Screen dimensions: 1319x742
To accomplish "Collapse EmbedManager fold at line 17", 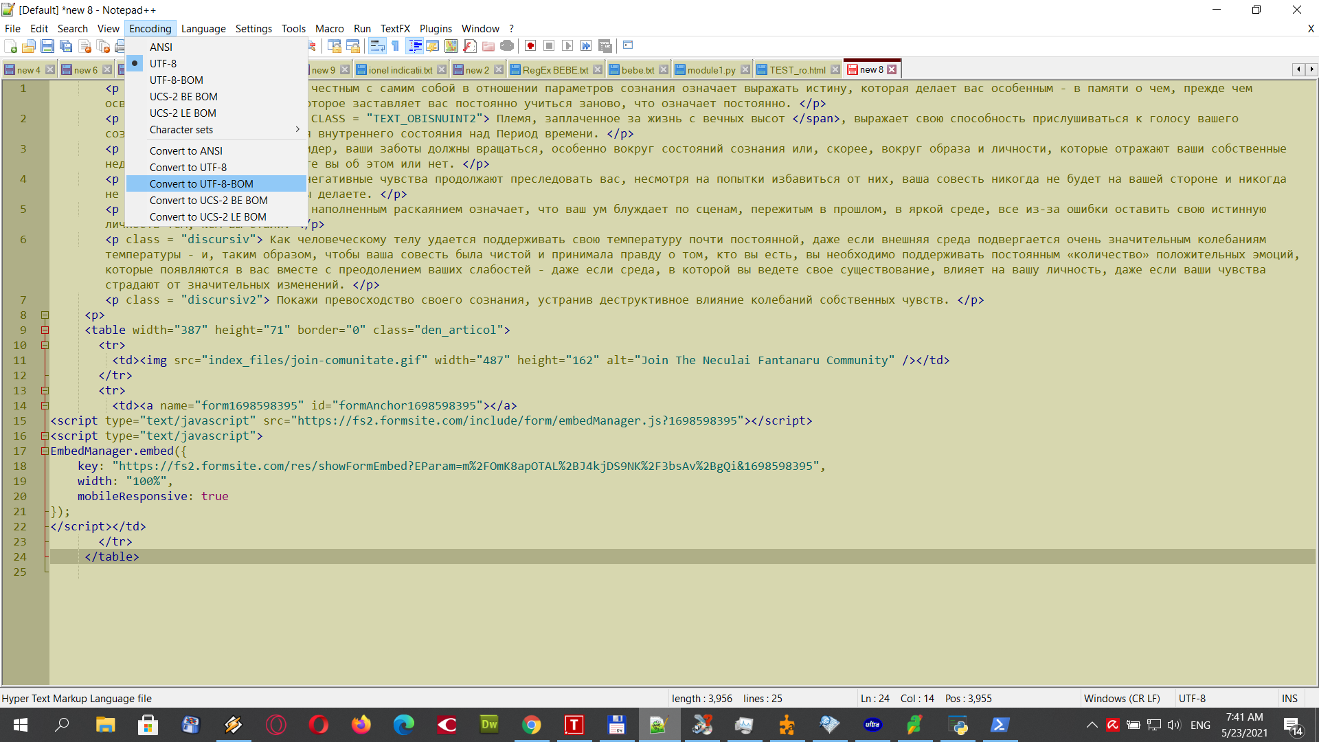I will (45, 451).
